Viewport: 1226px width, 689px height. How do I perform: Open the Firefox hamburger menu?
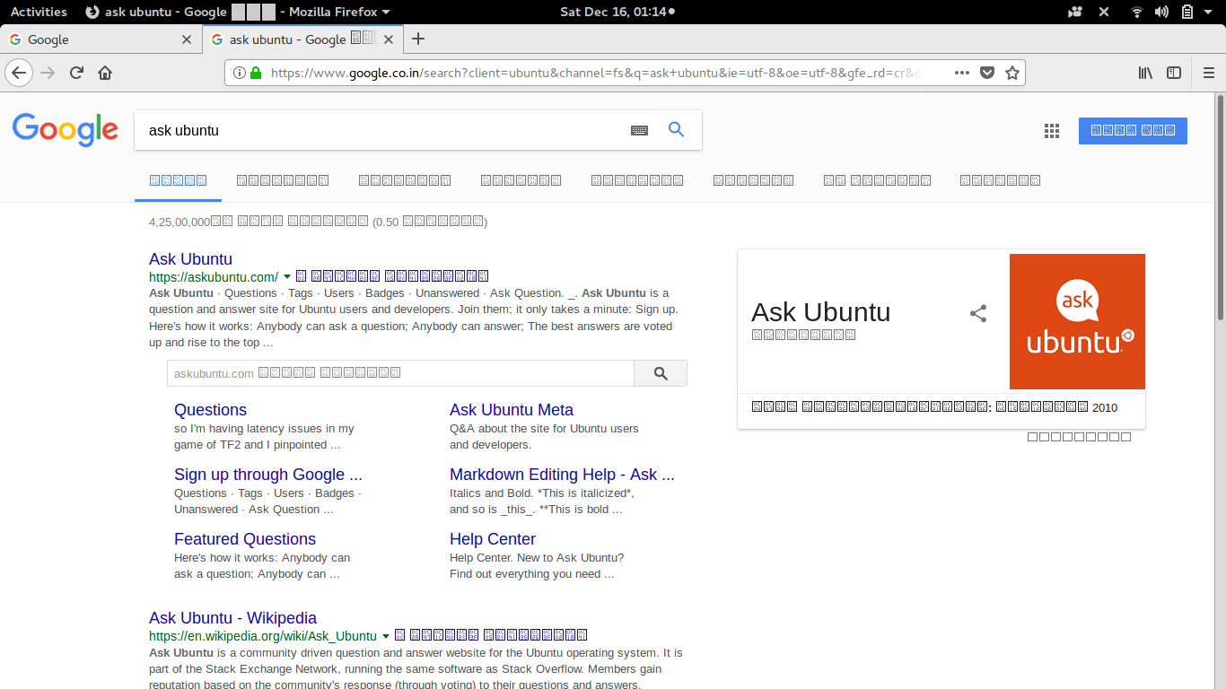[x=1208, y=73]
